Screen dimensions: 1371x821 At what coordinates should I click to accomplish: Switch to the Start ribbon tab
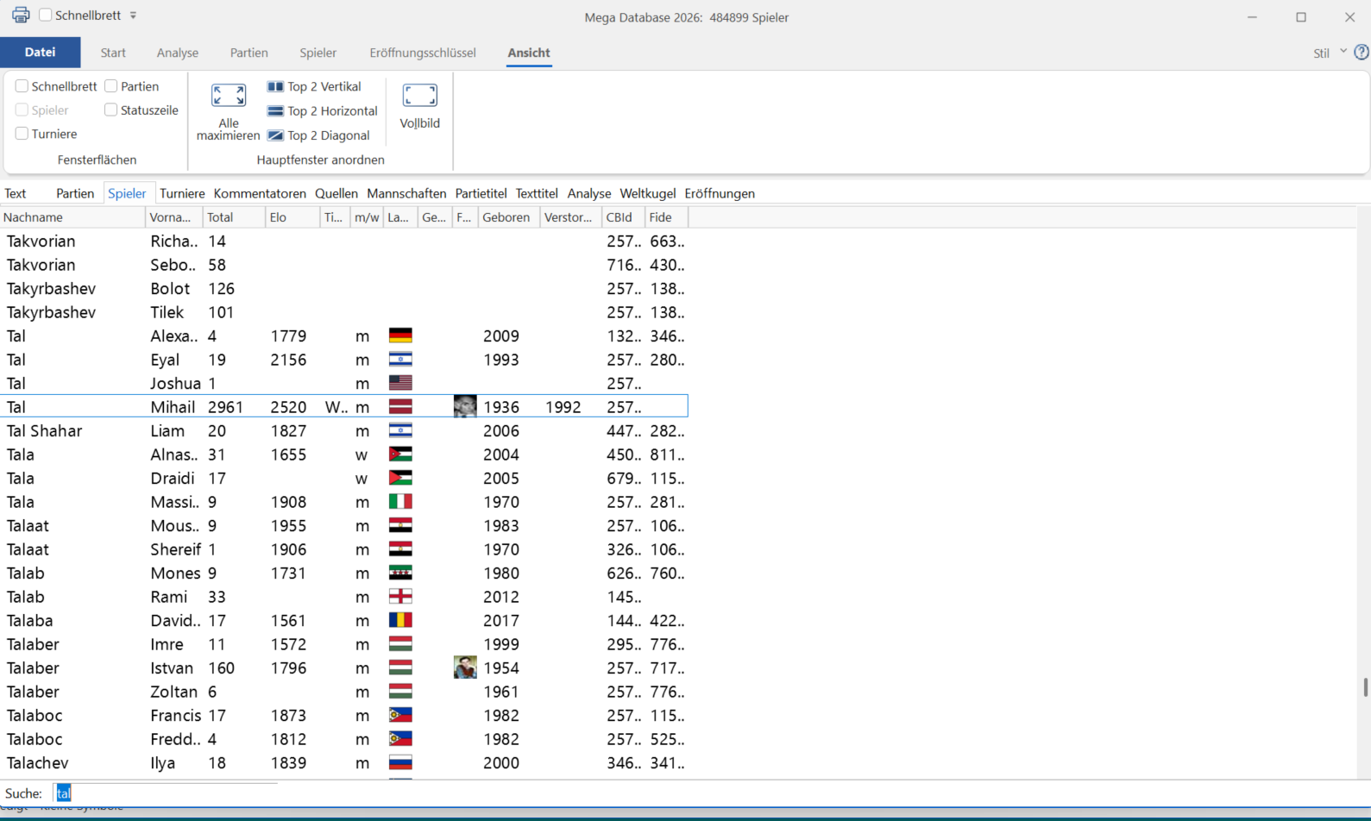coord(113,53)
